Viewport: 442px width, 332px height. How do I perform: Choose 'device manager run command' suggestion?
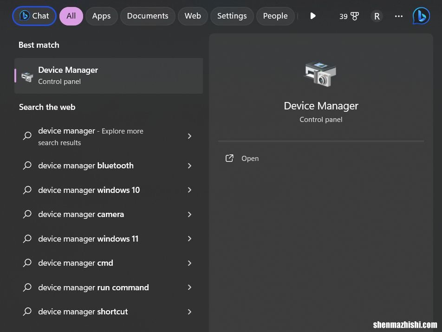tap(93, 287)
